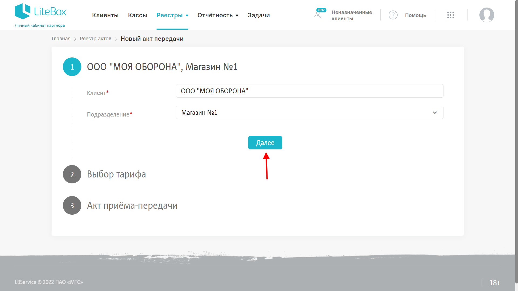Go to the Кассы section
This screenshot has height=291, width=518.
coord(137,15)
